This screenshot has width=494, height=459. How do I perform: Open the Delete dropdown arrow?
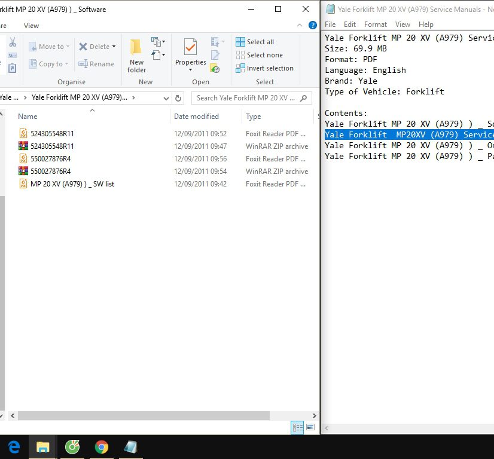pyautogui.click(x=114, y=47)
